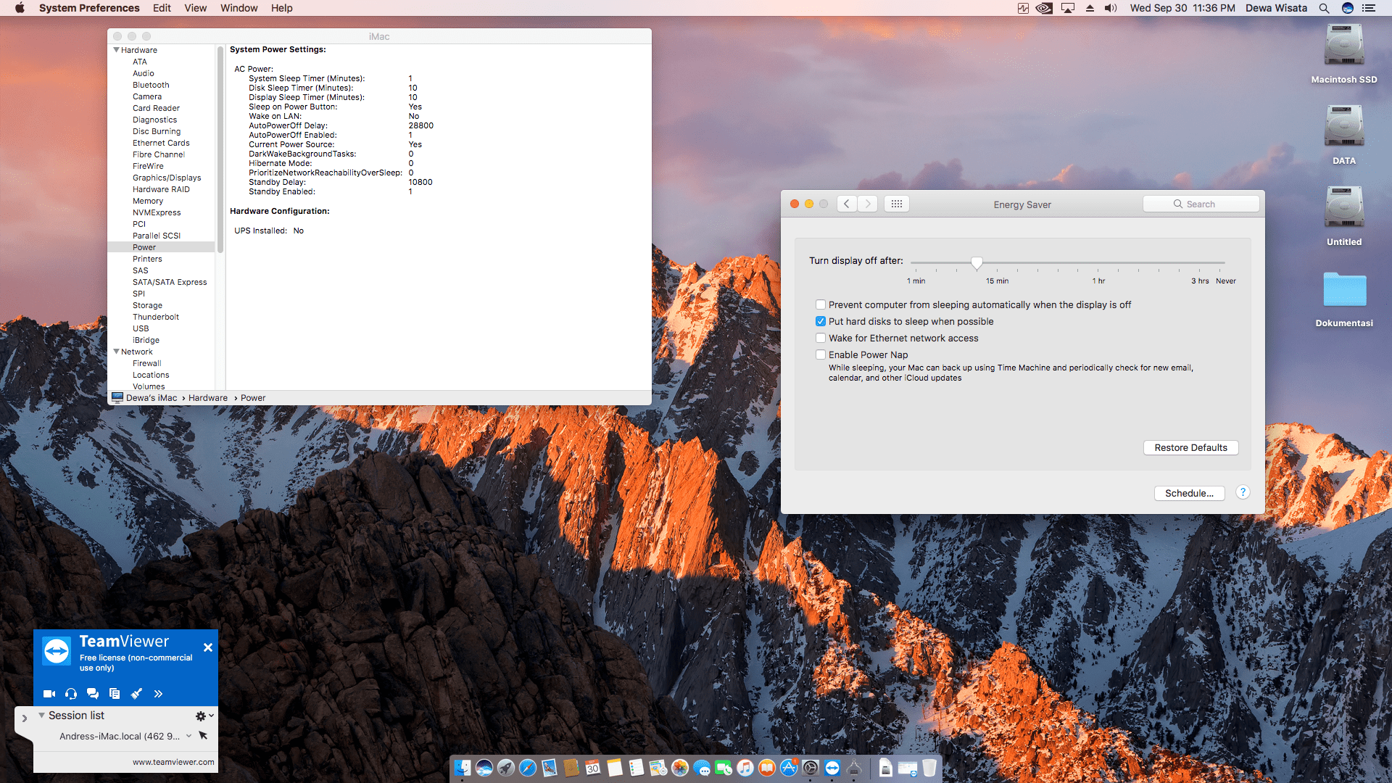Open the View menu

tap(195, 8)
